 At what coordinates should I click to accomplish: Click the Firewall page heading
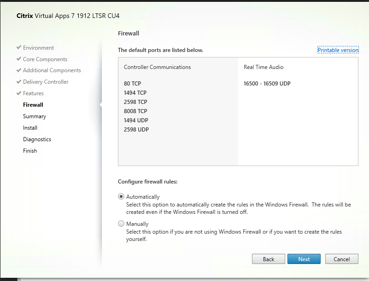pos(129,34)
